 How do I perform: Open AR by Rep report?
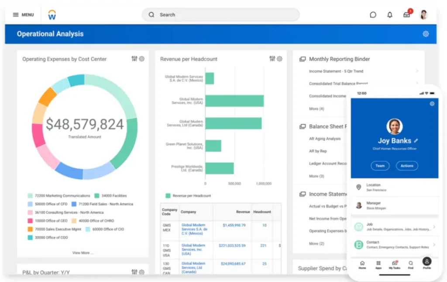click(318, 151)
